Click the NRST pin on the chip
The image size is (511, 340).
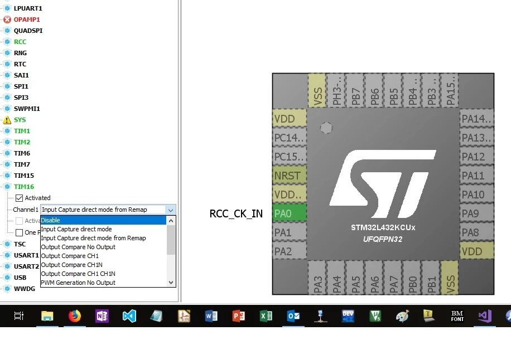click(x=290, y=176)
